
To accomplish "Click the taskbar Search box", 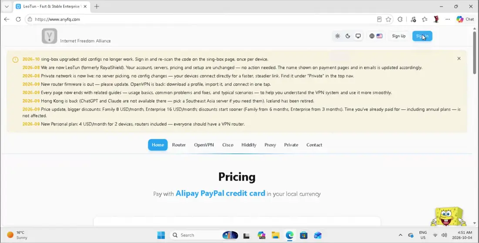I will click(x=204, y=235).
